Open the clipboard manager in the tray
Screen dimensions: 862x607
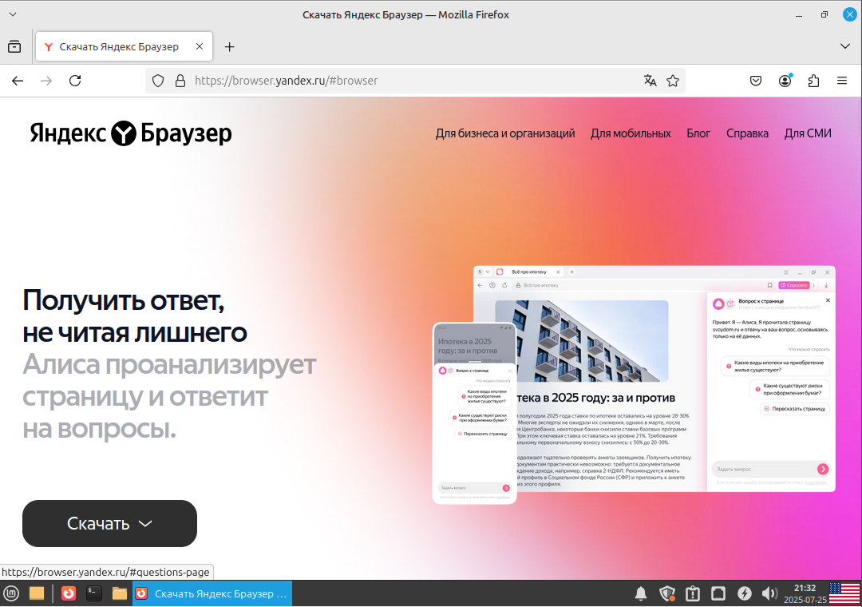point(694,593)
